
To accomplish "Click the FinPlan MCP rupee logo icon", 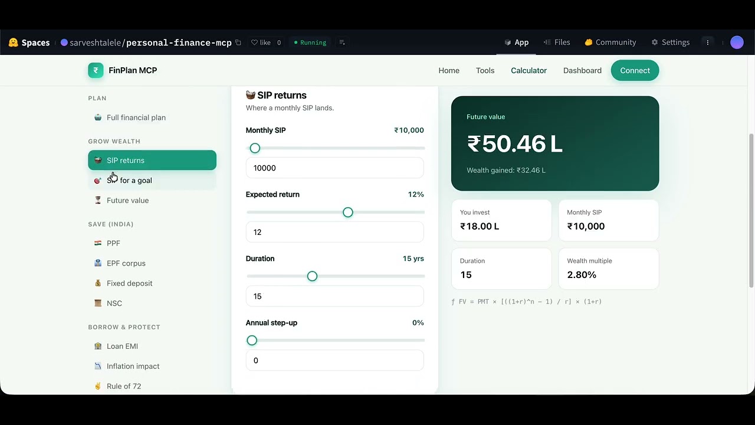I will click(x=96, y=70).
